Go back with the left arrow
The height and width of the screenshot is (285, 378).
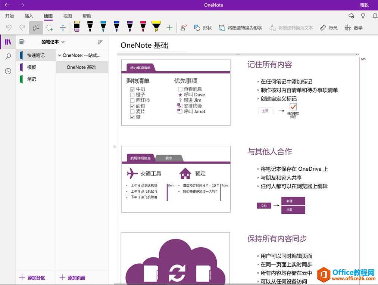pyautogui.click(x=7, y=5)
